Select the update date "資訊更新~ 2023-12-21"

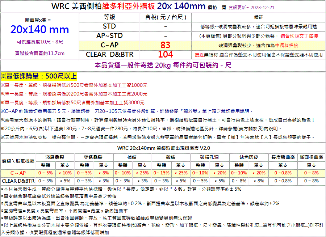(252, 8)
